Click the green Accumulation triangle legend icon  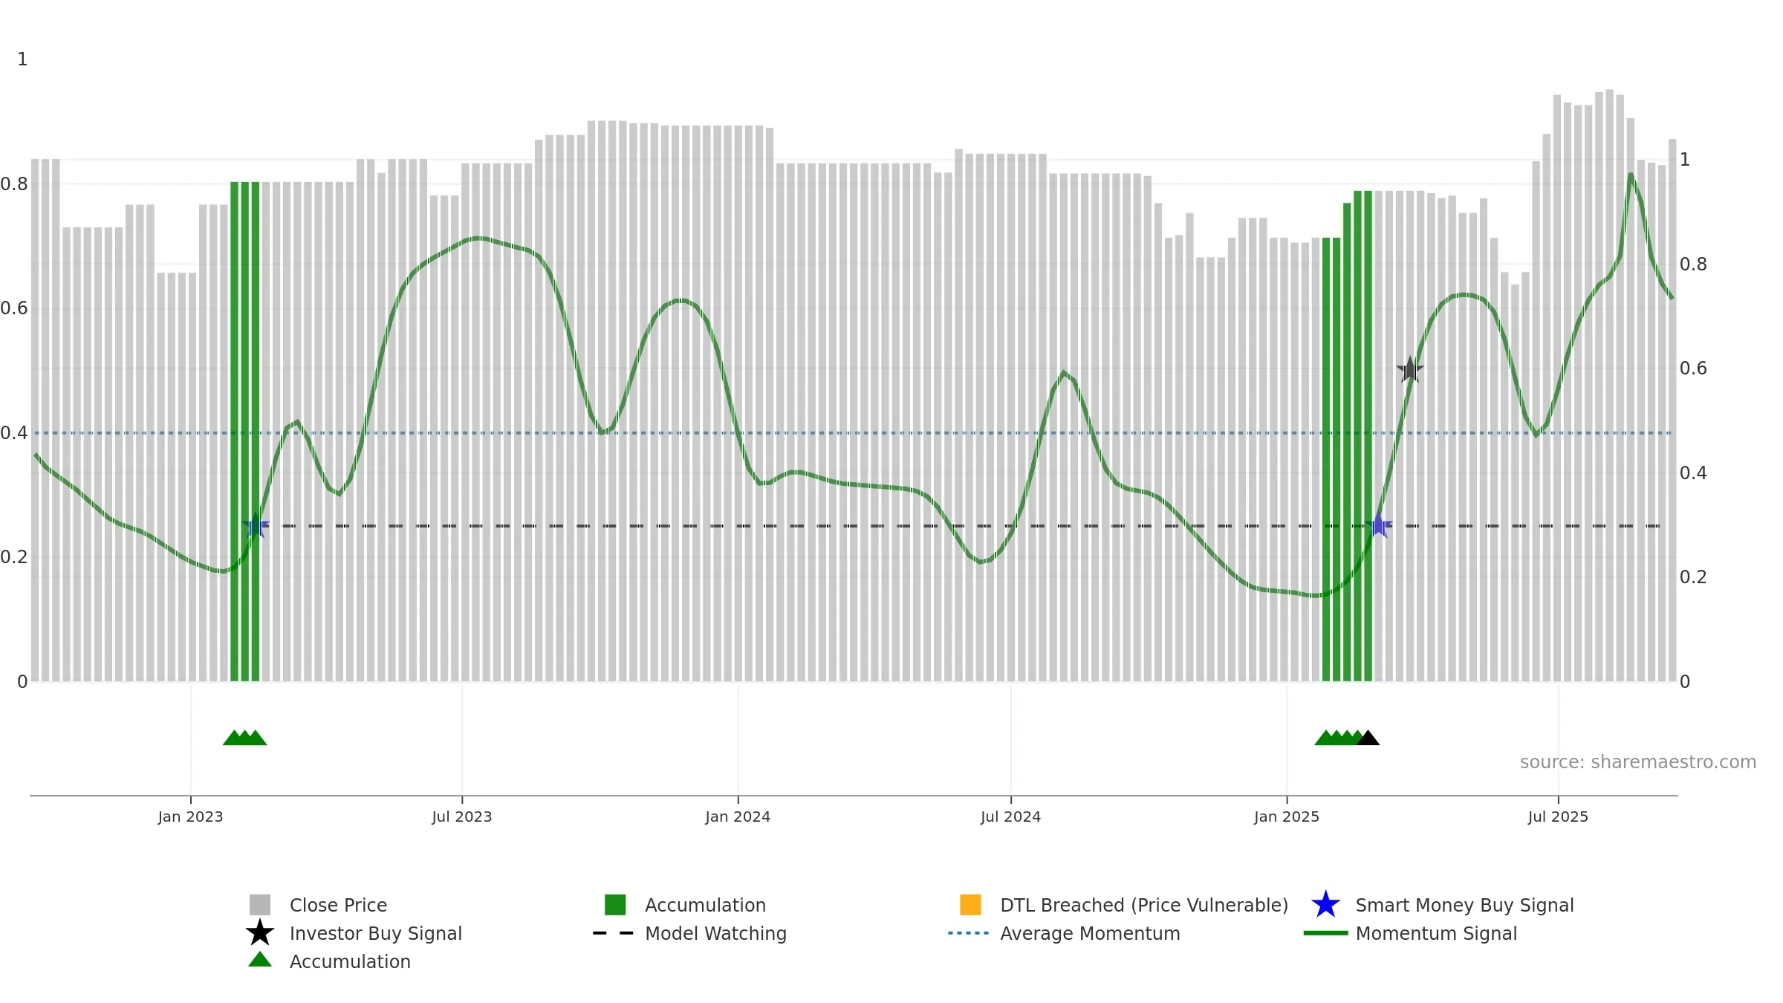pyautogui.click(x=260, y=960)
